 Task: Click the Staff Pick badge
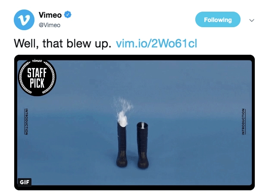coord(37,77)
